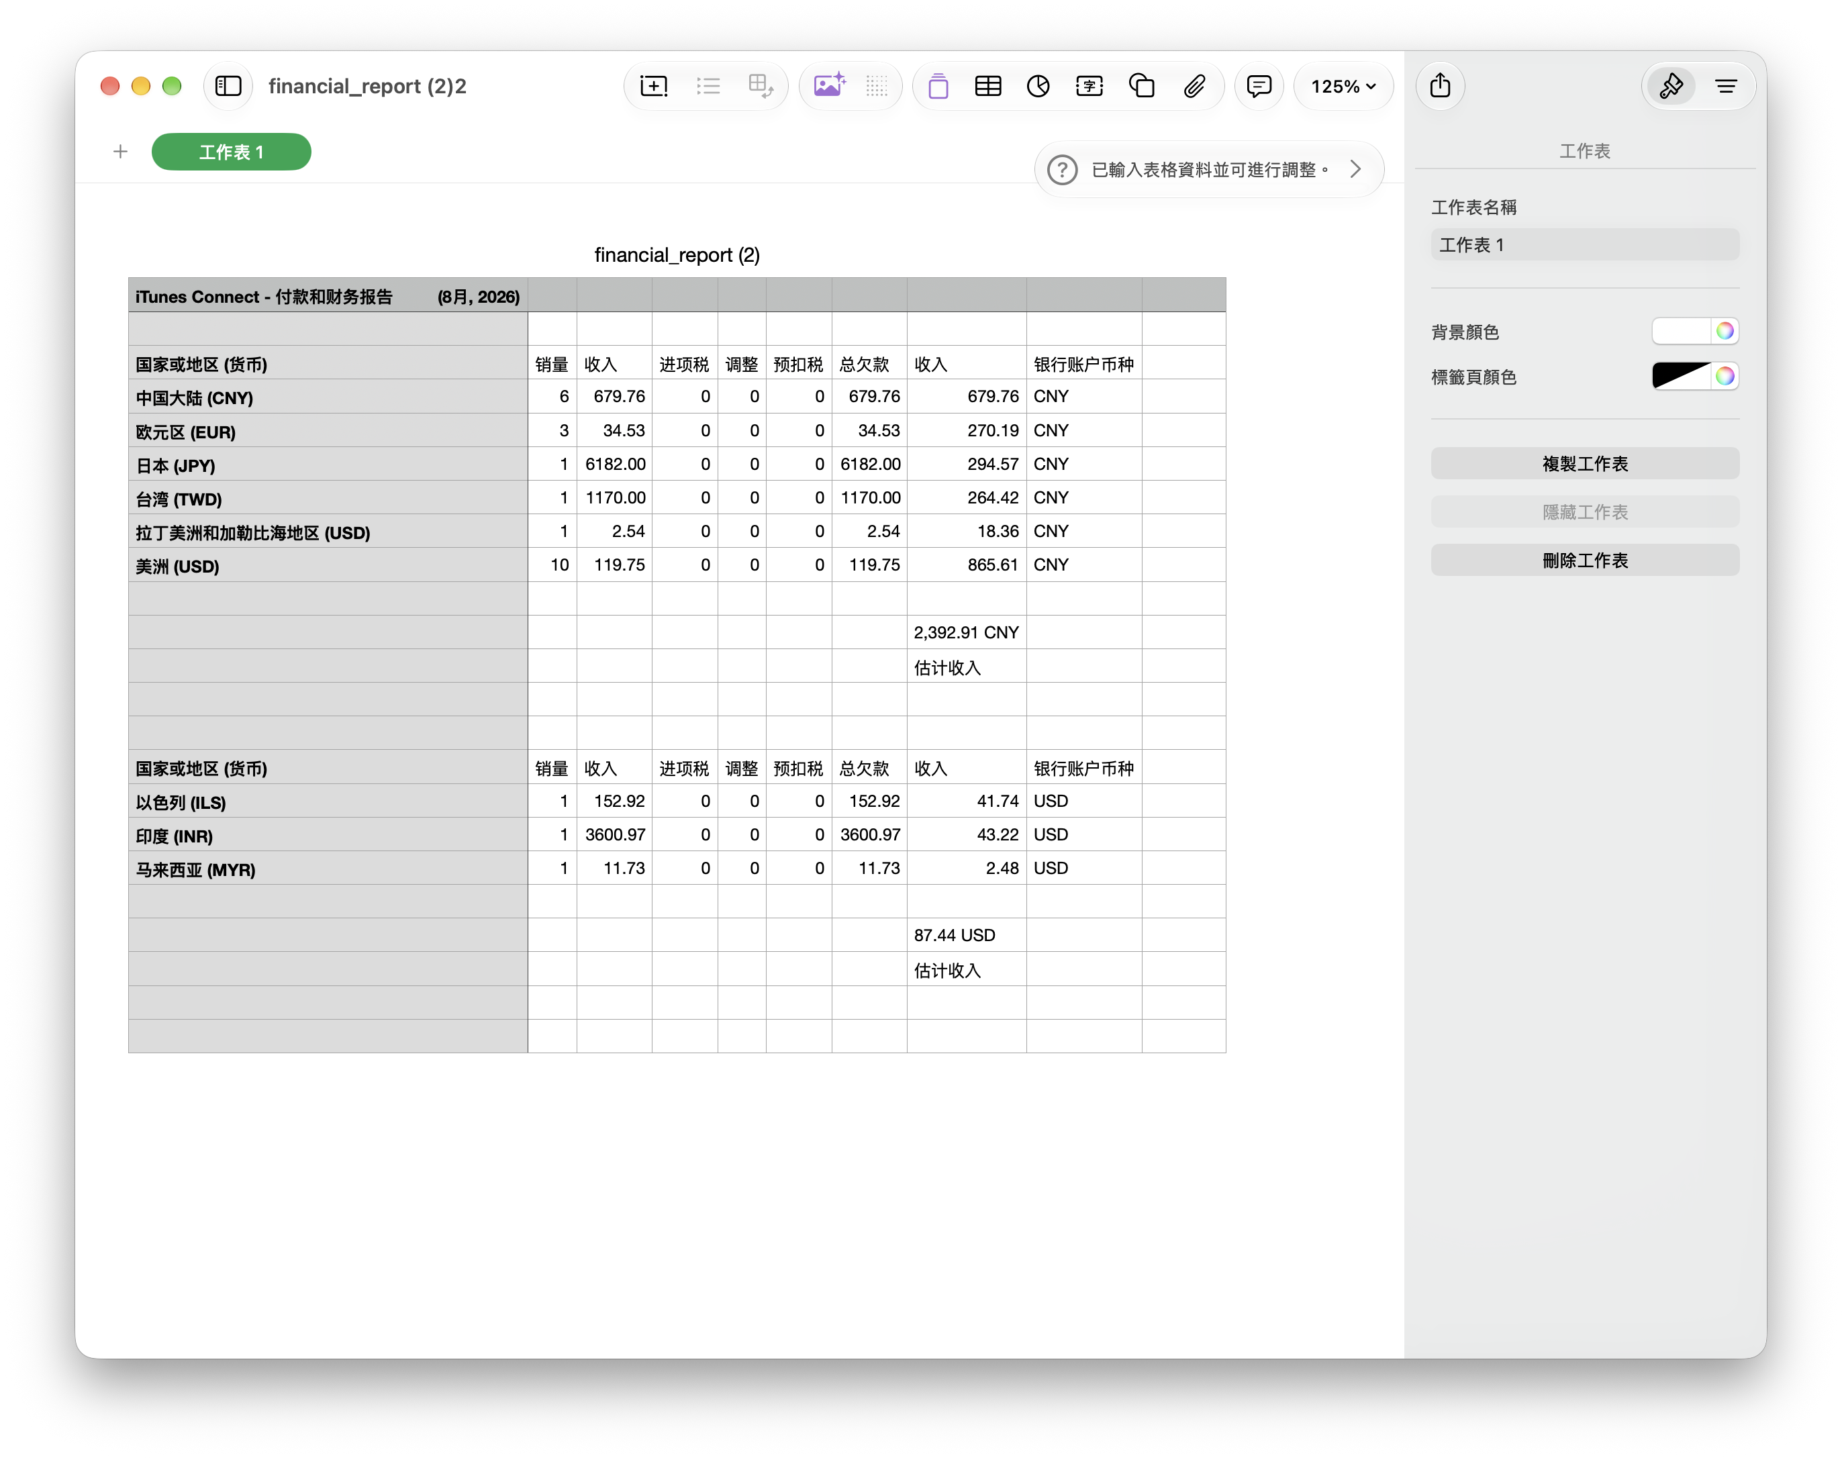
Task: Open the 125% zoom dropdown
Action: pos(1343,86)
